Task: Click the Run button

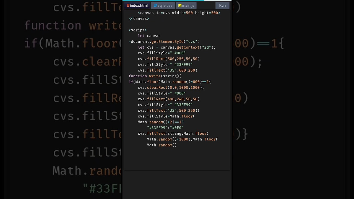Action: (x=222, y=6)
